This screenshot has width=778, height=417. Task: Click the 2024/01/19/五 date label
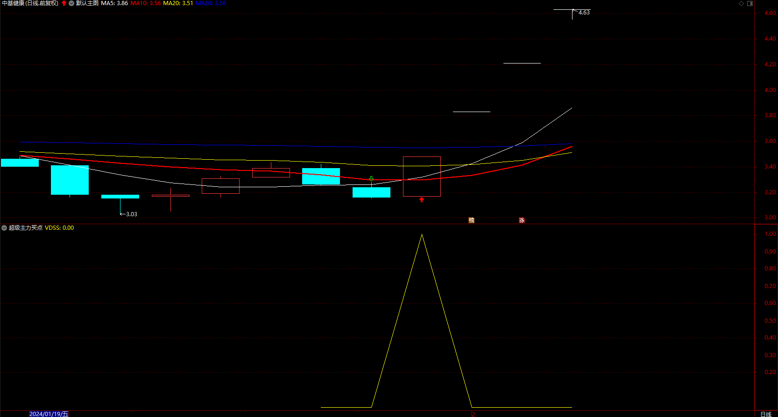point(49,414)
